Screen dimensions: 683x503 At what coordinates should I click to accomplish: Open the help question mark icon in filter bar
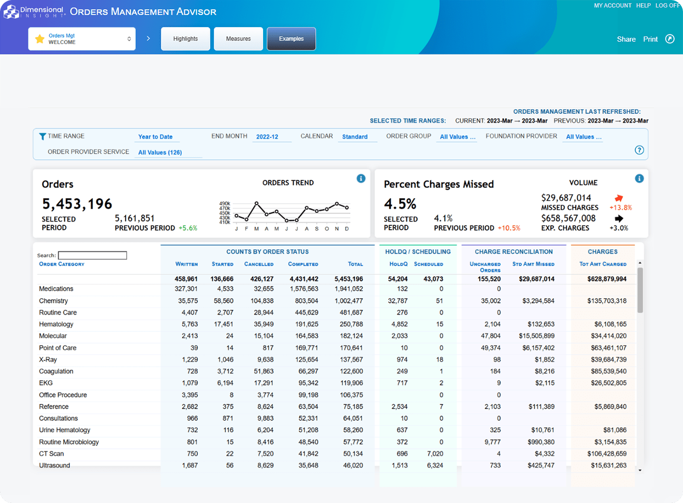coord(639,150)
